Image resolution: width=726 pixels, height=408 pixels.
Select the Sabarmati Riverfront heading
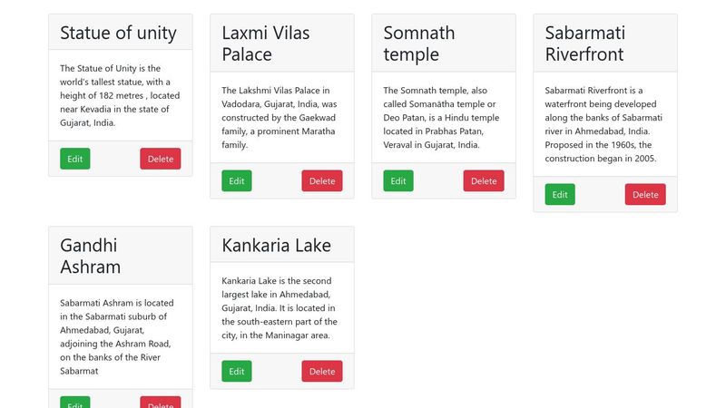click(x=584, y=44)
